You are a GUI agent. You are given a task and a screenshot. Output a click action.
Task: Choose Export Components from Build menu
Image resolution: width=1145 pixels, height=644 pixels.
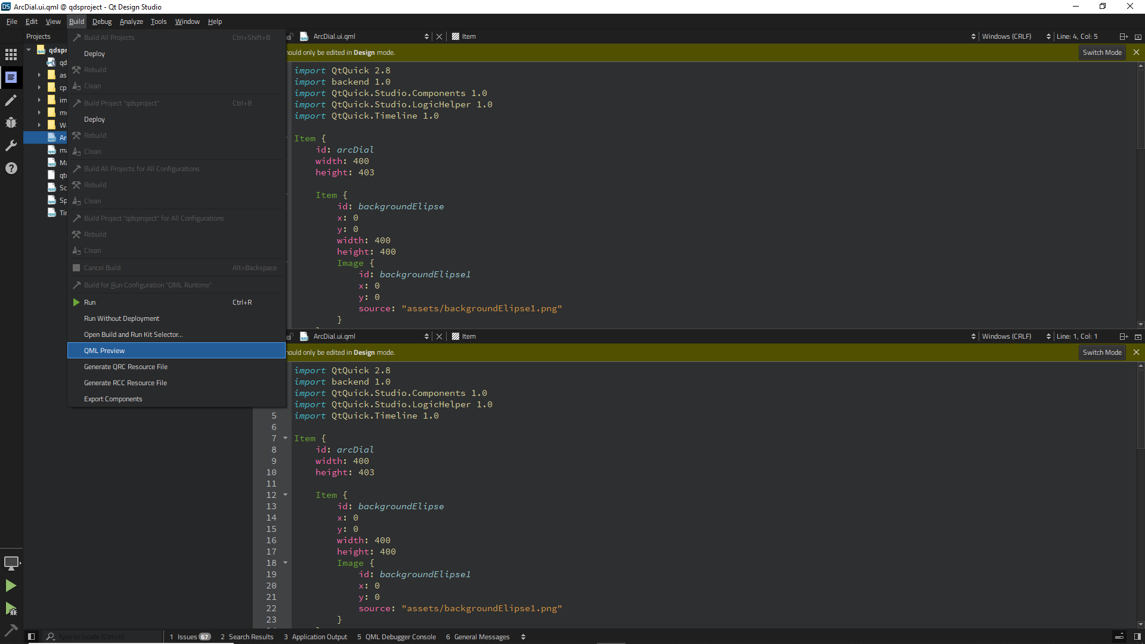(x=113, y=399)
